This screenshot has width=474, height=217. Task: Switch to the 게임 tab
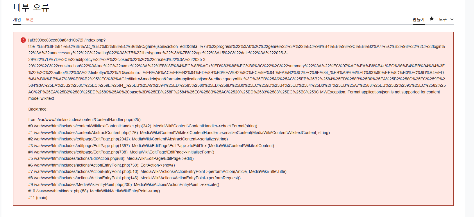pos(17,19)
